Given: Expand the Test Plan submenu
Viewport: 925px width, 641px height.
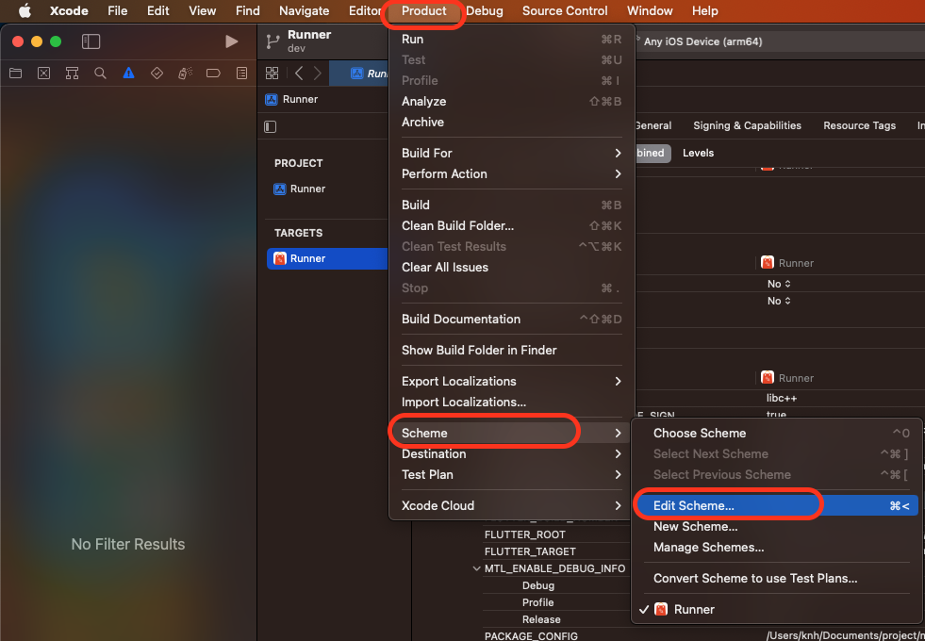Looking at the screenshot, I should coord(511,475).
